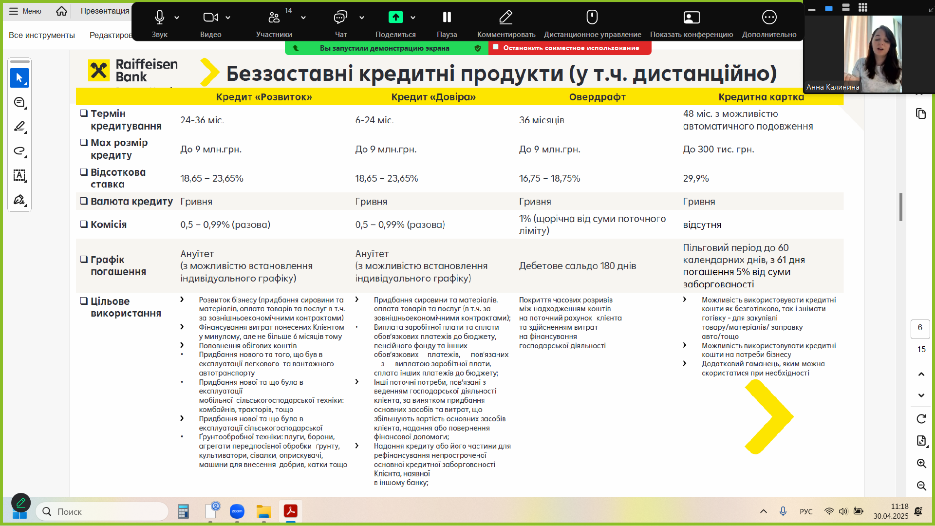This screenshot has height=526, width=935.
Task: Click microphone tray icon
Action: click(783, 511)
